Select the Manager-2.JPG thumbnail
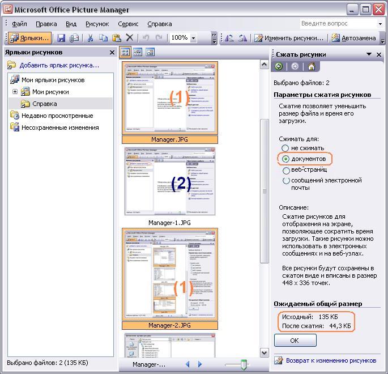 tap(170, 274)
